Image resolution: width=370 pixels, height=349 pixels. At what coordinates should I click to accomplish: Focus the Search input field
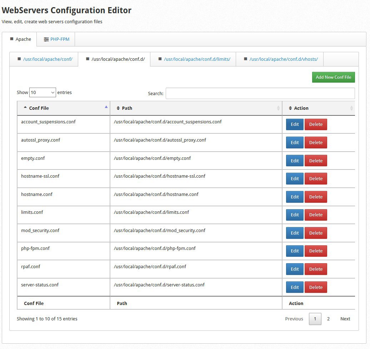[260, 93]
